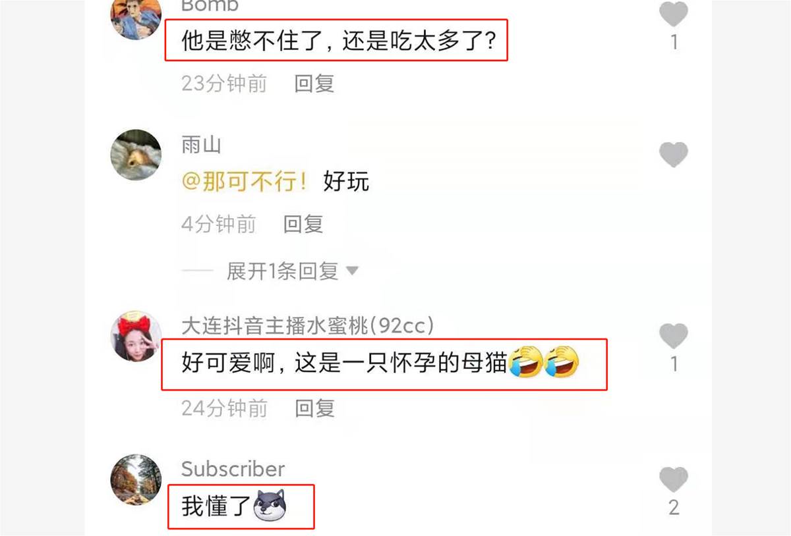Expand 展开1条回复 under 雨山's comment

click(283, 271)
